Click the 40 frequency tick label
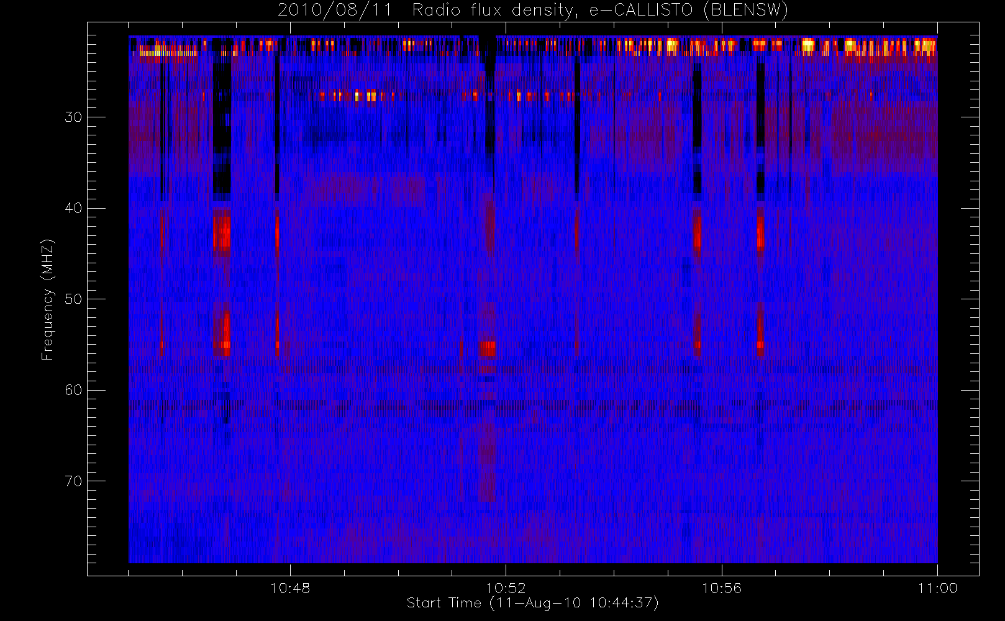 point(73,208)
